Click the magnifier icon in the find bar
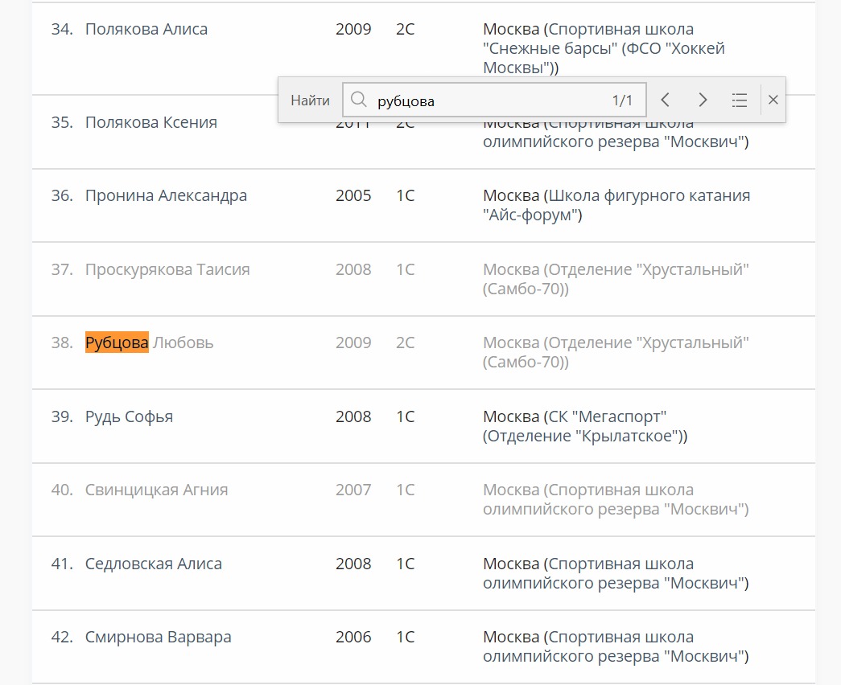Screen dimensions: 841x685 (x=360, y=100)
